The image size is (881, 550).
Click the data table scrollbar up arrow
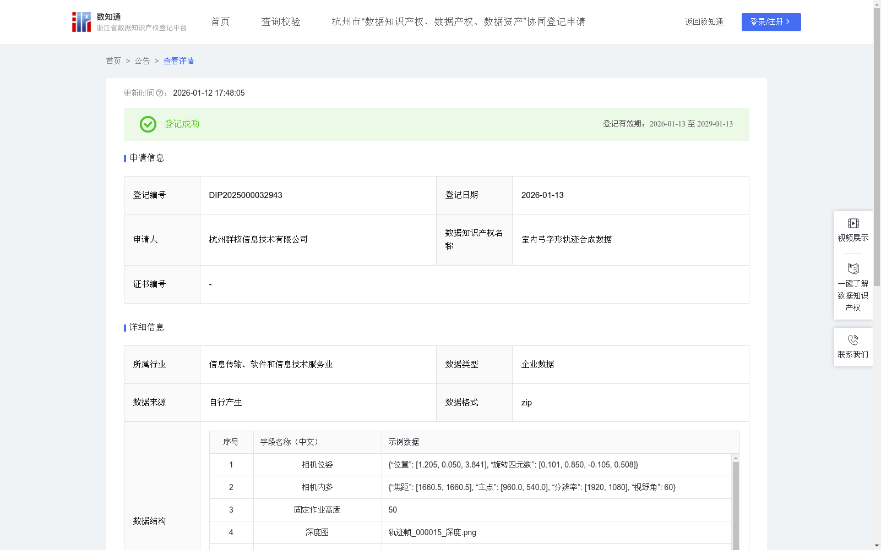pos(736,458)
